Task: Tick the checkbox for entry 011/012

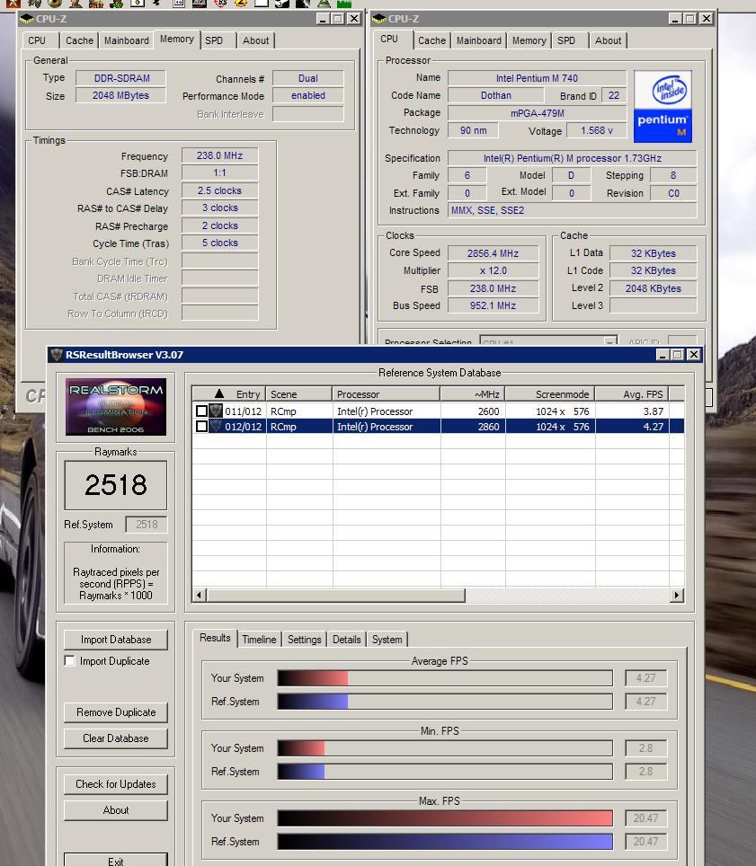Action: click(x=201, y=411)
